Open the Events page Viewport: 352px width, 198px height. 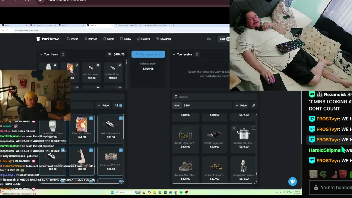pos(143,39)
